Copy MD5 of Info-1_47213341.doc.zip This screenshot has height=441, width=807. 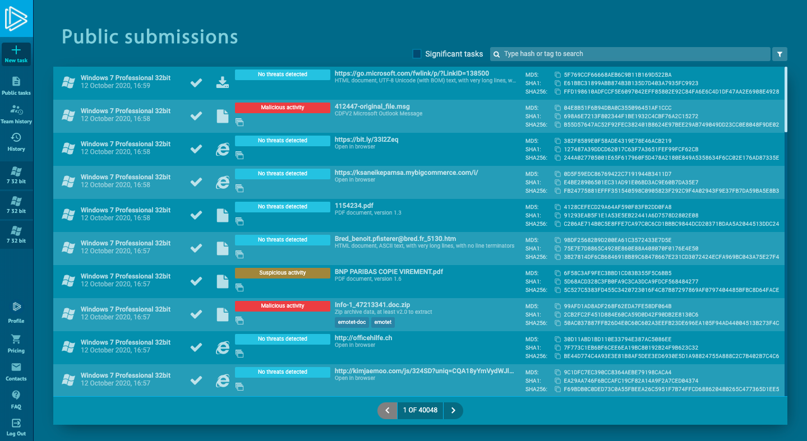coord(557,306)
